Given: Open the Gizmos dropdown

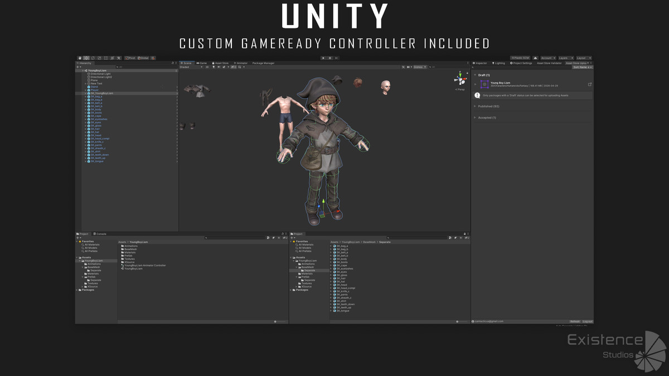Looking at the screenshot, I should click(419, 67).
